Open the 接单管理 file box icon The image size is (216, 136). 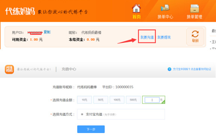pyautogui.click(x=195, y=8)
